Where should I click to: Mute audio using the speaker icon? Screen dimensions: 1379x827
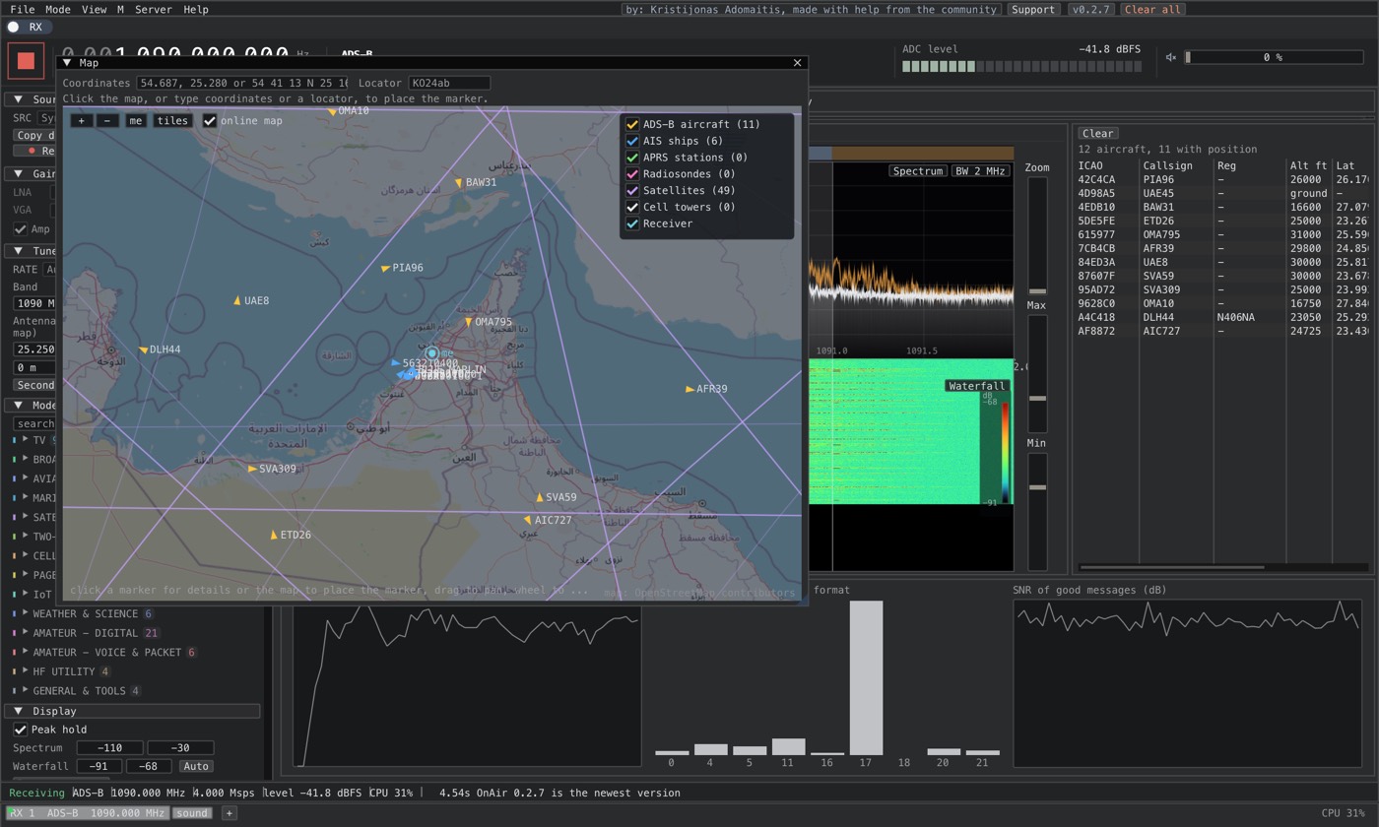click(x=1171, y=57)
